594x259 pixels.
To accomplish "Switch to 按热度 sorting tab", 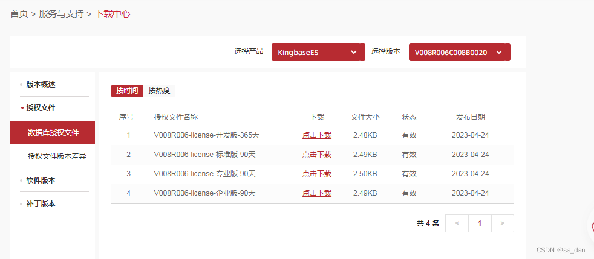I will [x=160, y=91].
